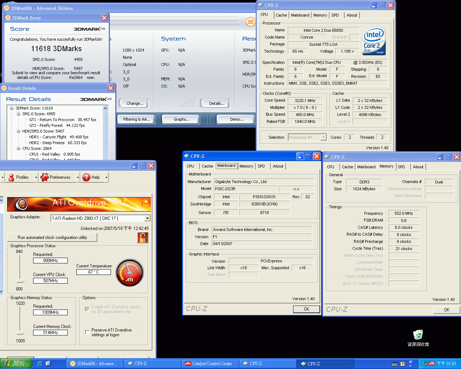
Task: Select GT1 - Return To Proxycon row
Action: tap(63, 120)
